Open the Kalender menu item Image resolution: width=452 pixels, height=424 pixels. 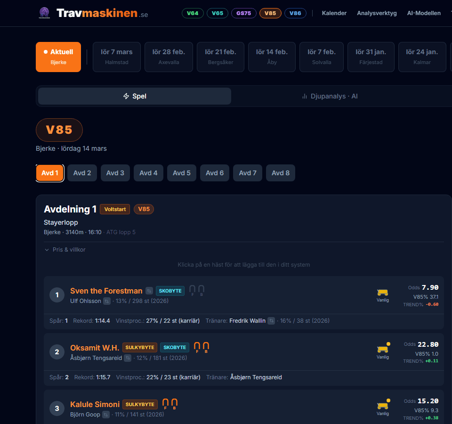coord(334,13)
